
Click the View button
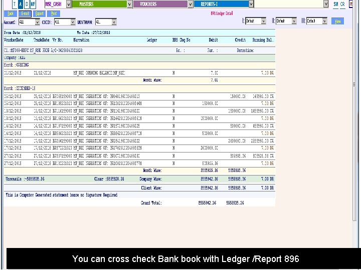[x=338, y=21]
